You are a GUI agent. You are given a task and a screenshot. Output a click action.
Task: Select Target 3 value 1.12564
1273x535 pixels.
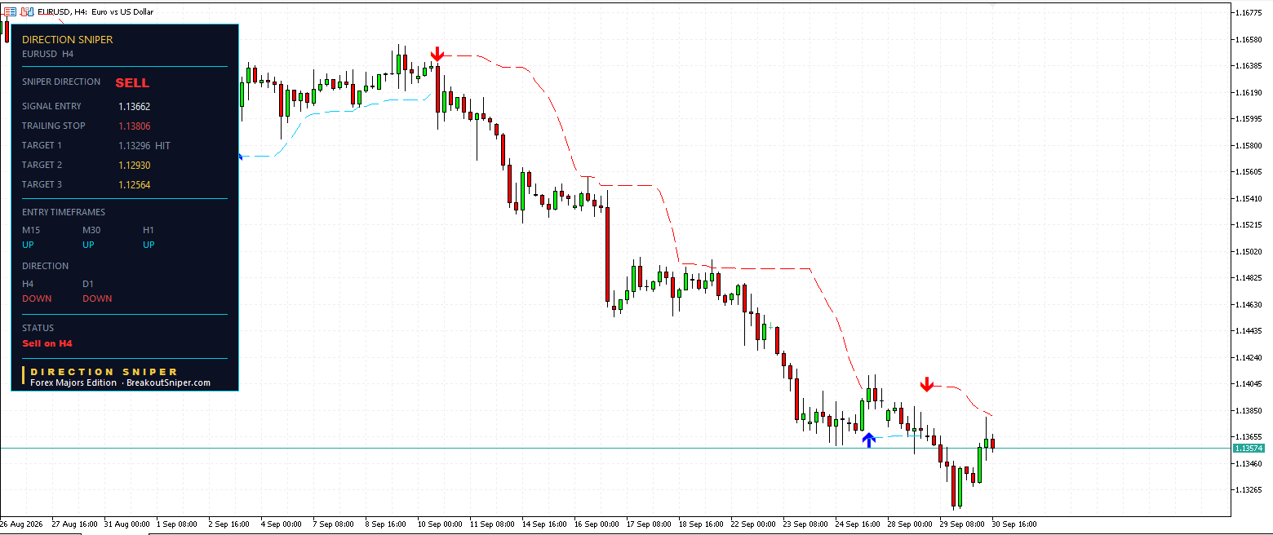pos(135,185)
